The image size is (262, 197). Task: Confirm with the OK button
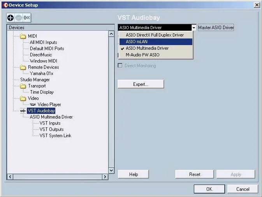coord(209,189)
